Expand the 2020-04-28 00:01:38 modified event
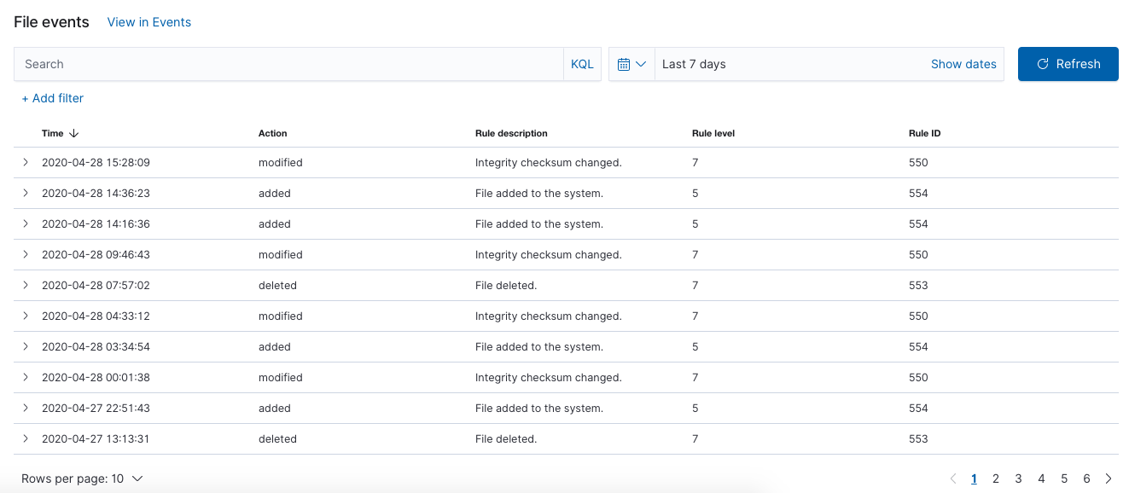This screenshot has width=1129, height=493. (26, 377)
